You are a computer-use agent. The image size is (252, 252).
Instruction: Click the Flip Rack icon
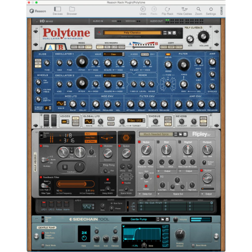167,9
